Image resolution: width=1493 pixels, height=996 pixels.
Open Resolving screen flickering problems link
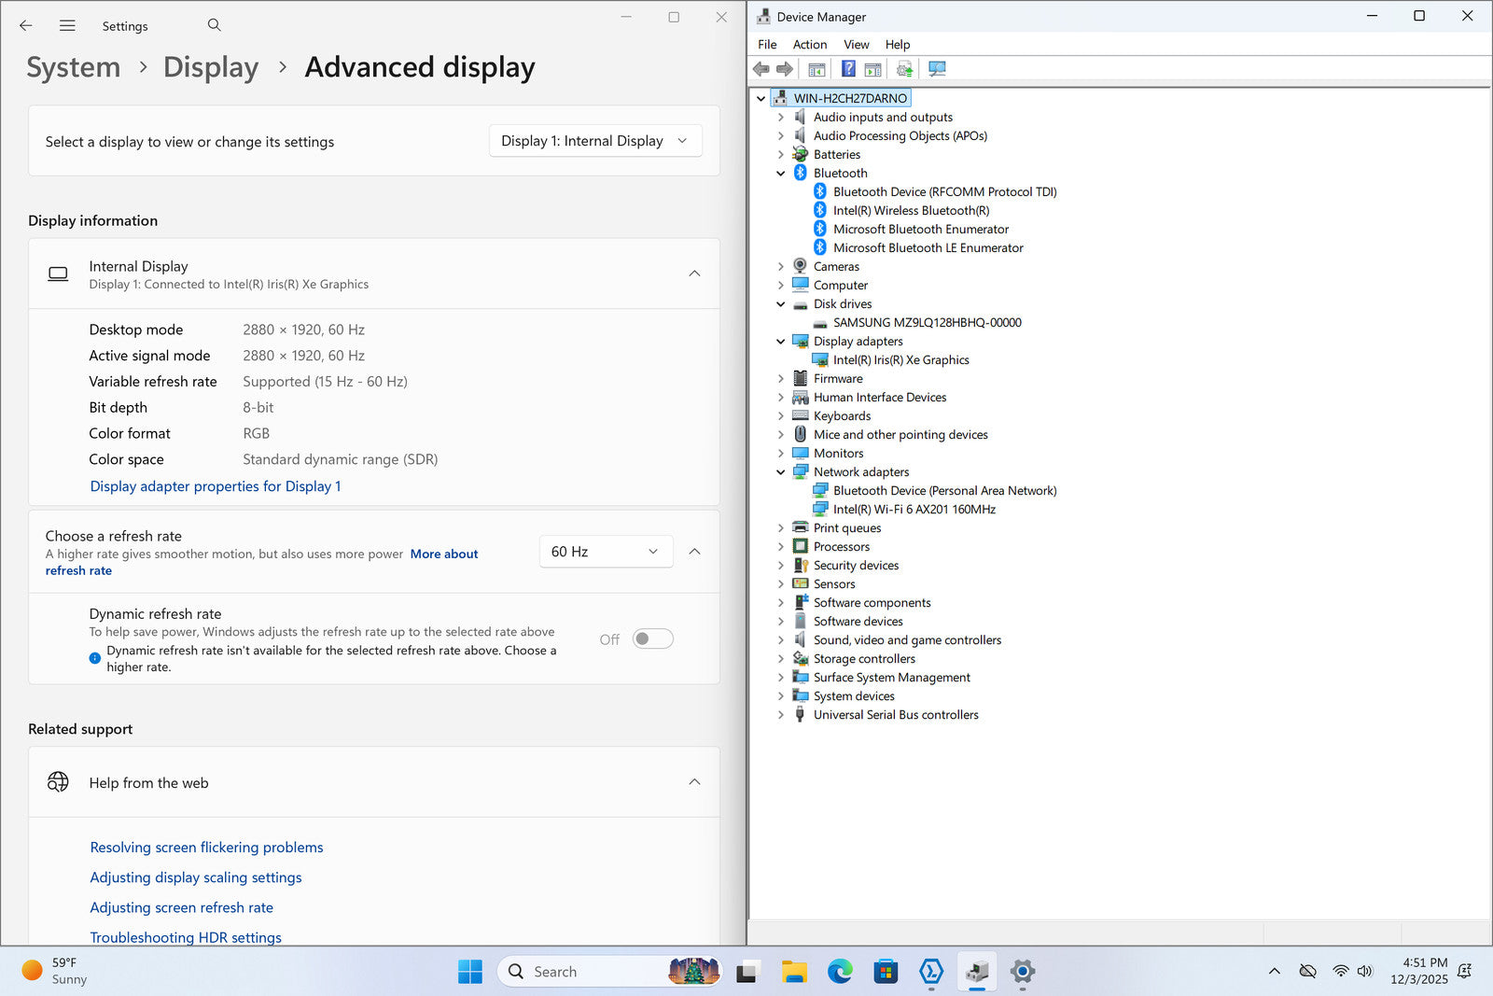pos(206,848)
